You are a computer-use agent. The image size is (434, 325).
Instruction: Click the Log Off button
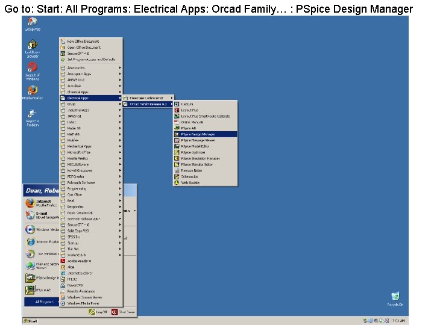pyautogui.click(x=98, y=312)
